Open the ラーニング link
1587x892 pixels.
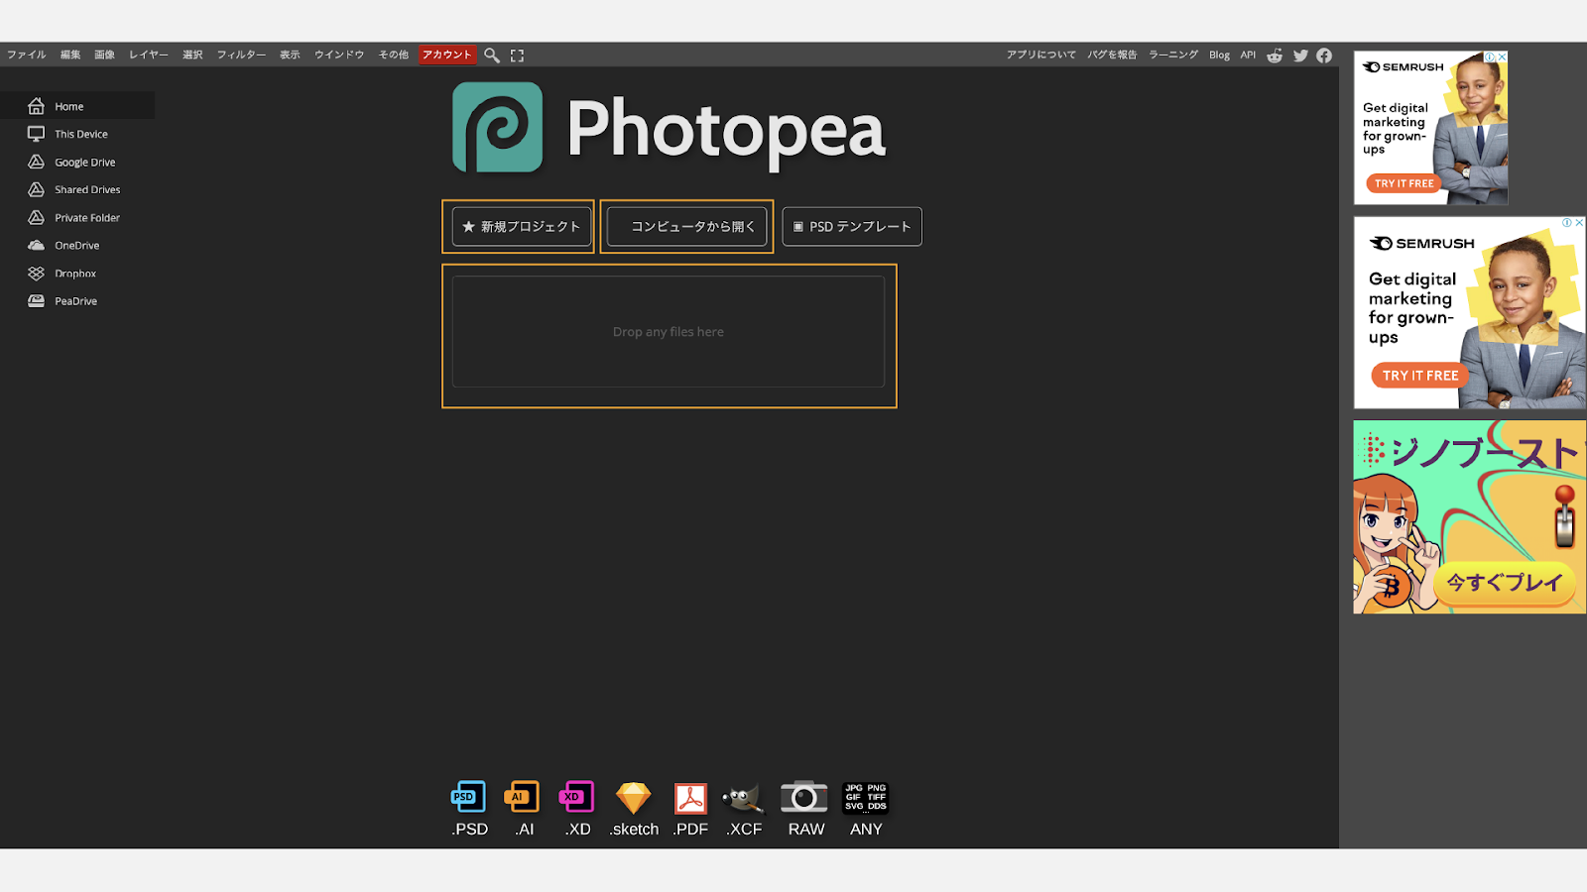(1173, 56)
